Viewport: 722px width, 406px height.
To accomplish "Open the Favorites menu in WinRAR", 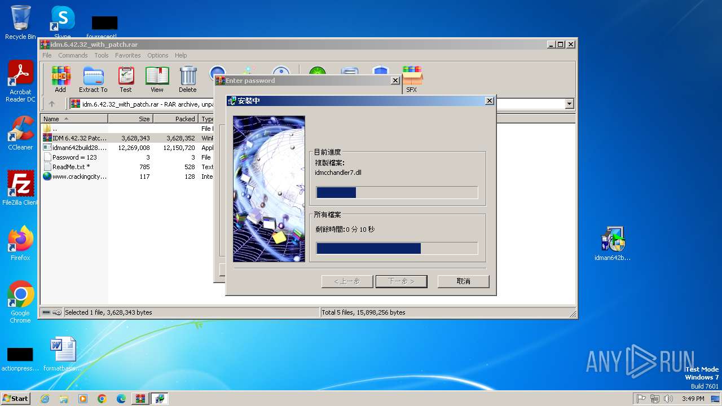I will point(128,55).
